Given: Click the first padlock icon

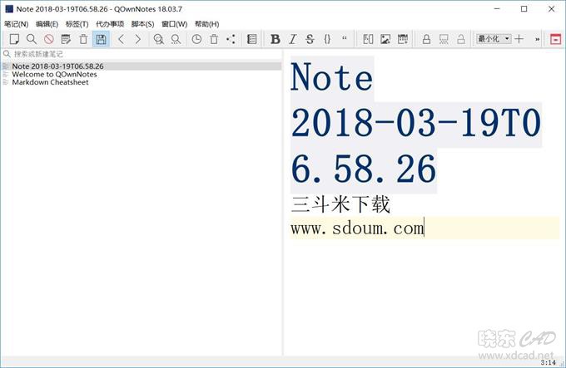Looking at the screenshot, I should pyautogui.click(x=426, y=39).
